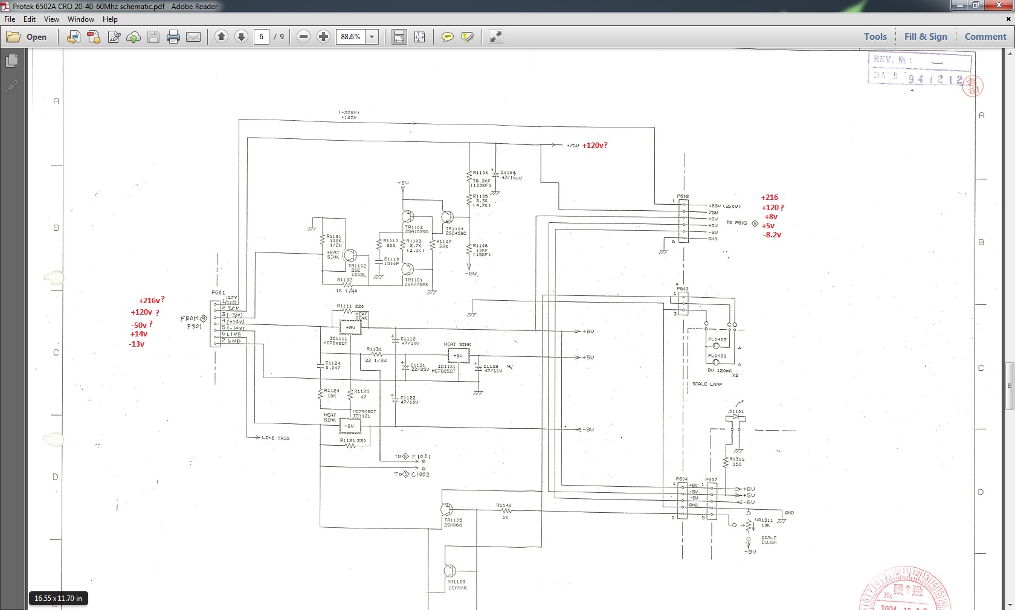The image size is (1015, 610).
Task: Select the highlight text tool
Action: 468,37
